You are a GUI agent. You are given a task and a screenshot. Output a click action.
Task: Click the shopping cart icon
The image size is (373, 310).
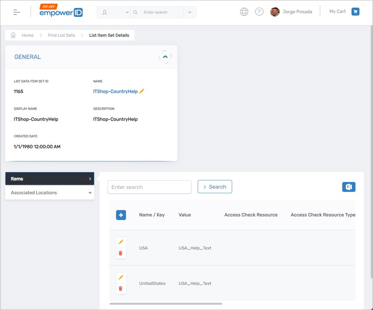point(355,12)
